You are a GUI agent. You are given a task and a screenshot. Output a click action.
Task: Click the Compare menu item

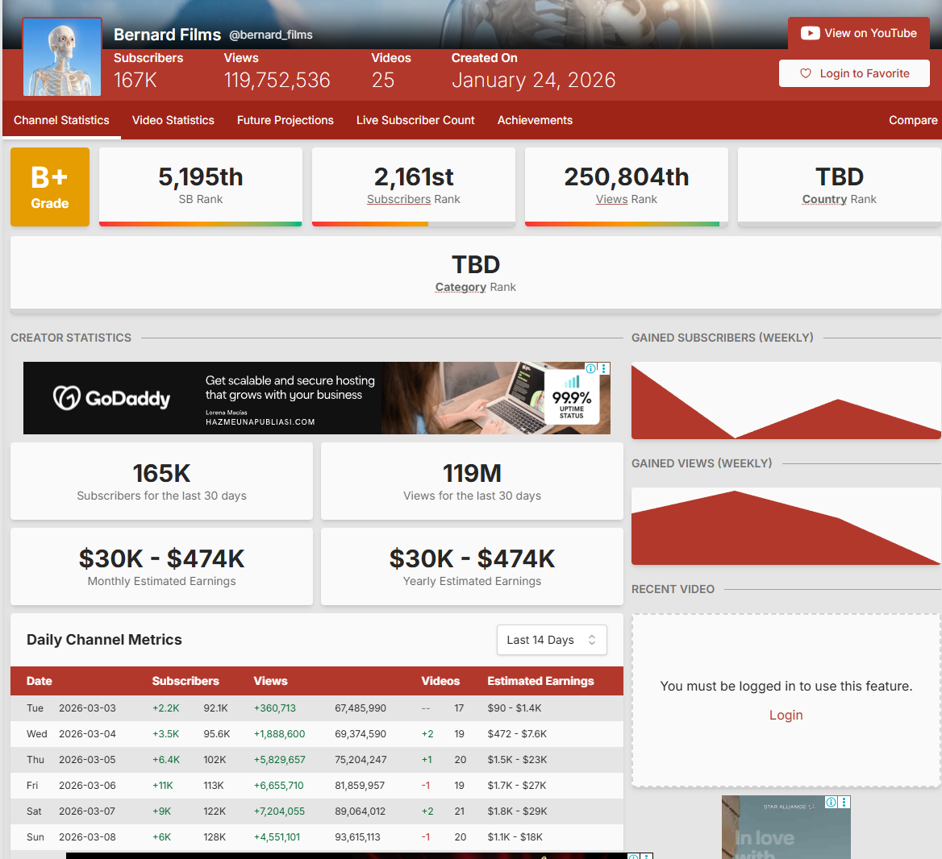pyautogui.click(x=912, y=120)
